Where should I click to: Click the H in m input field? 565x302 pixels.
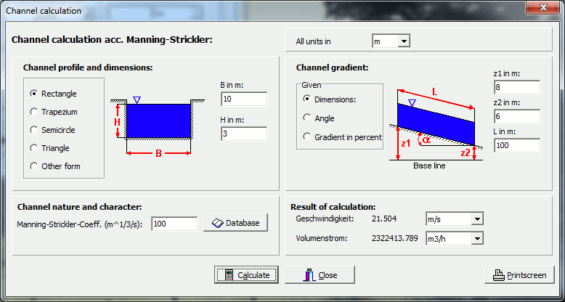pyautogui.click(x=243, y=134)
